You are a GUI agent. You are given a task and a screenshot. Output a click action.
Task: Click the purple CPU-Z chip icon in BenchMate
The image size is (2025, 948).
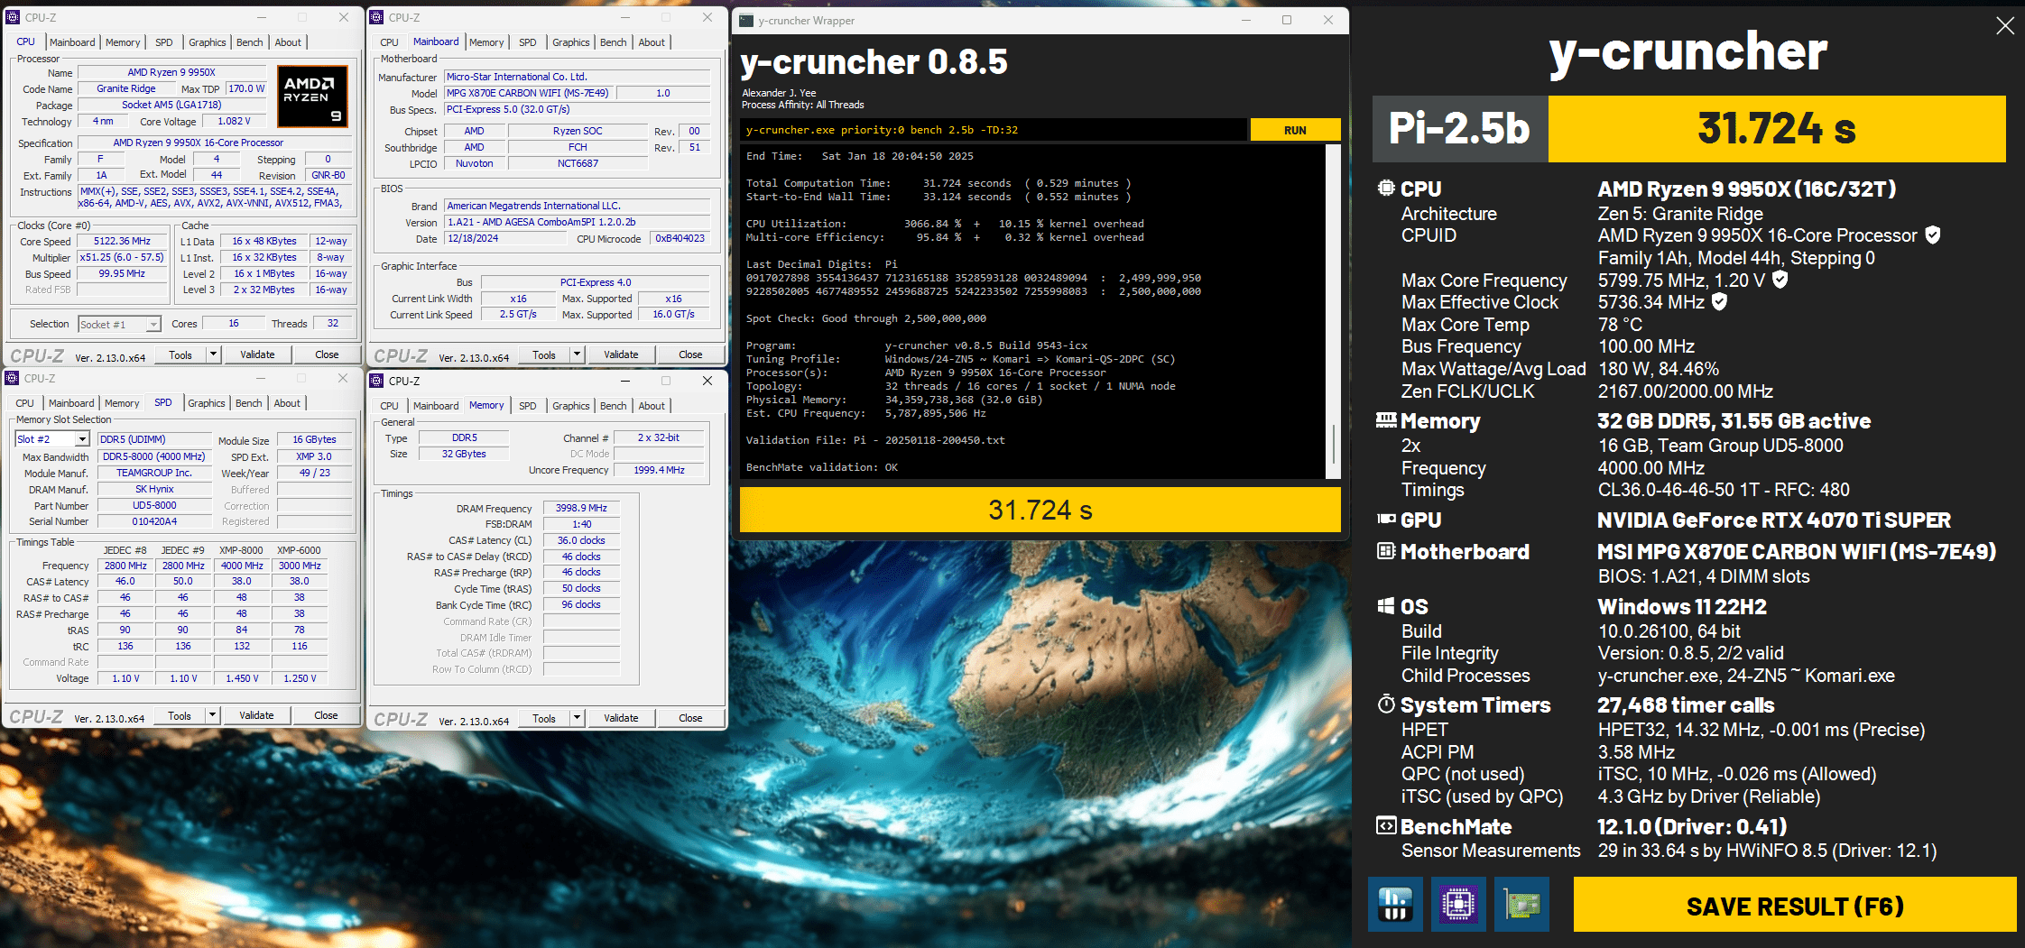[1458, 904]
